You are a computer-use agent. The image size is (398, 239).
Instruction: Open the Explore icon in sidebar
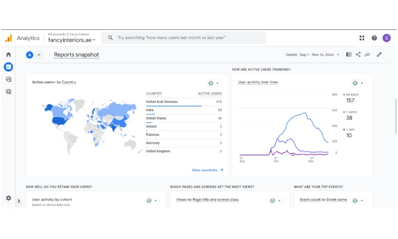(x=8, y=79)
